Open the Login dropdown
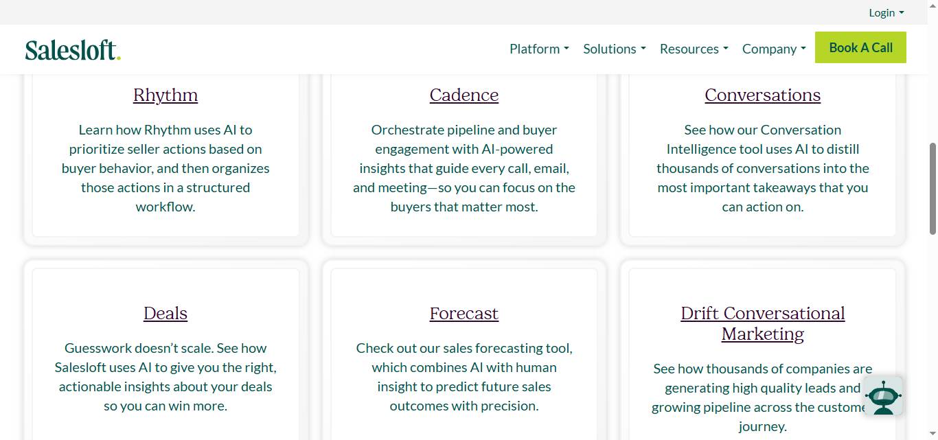The width and height of the screenshot is (938, 440). pyautogui.click(x=886, y=12)
